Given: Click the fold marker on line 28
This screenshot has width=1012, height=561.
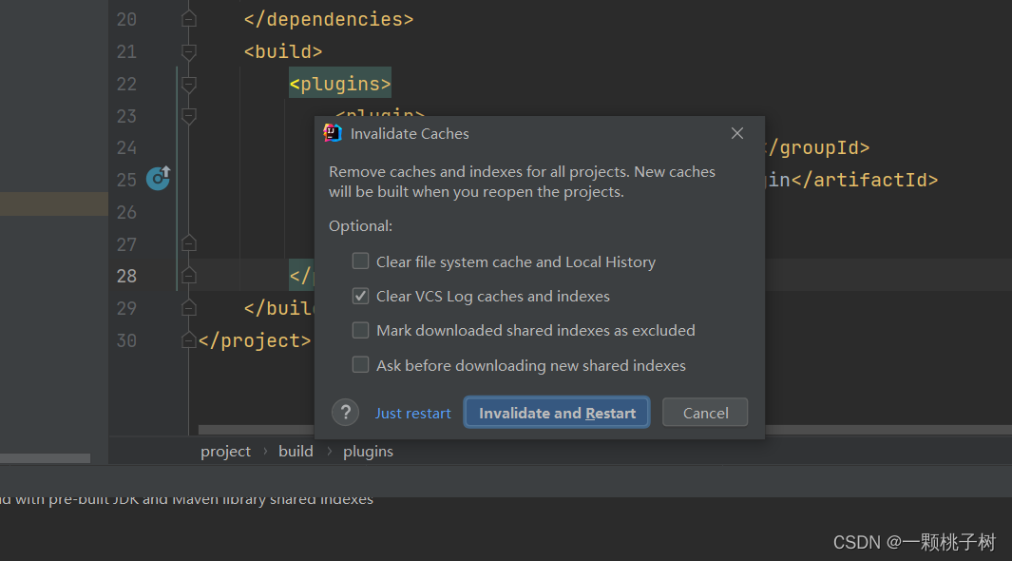Looking at the screenshot, I should [188, 275].
